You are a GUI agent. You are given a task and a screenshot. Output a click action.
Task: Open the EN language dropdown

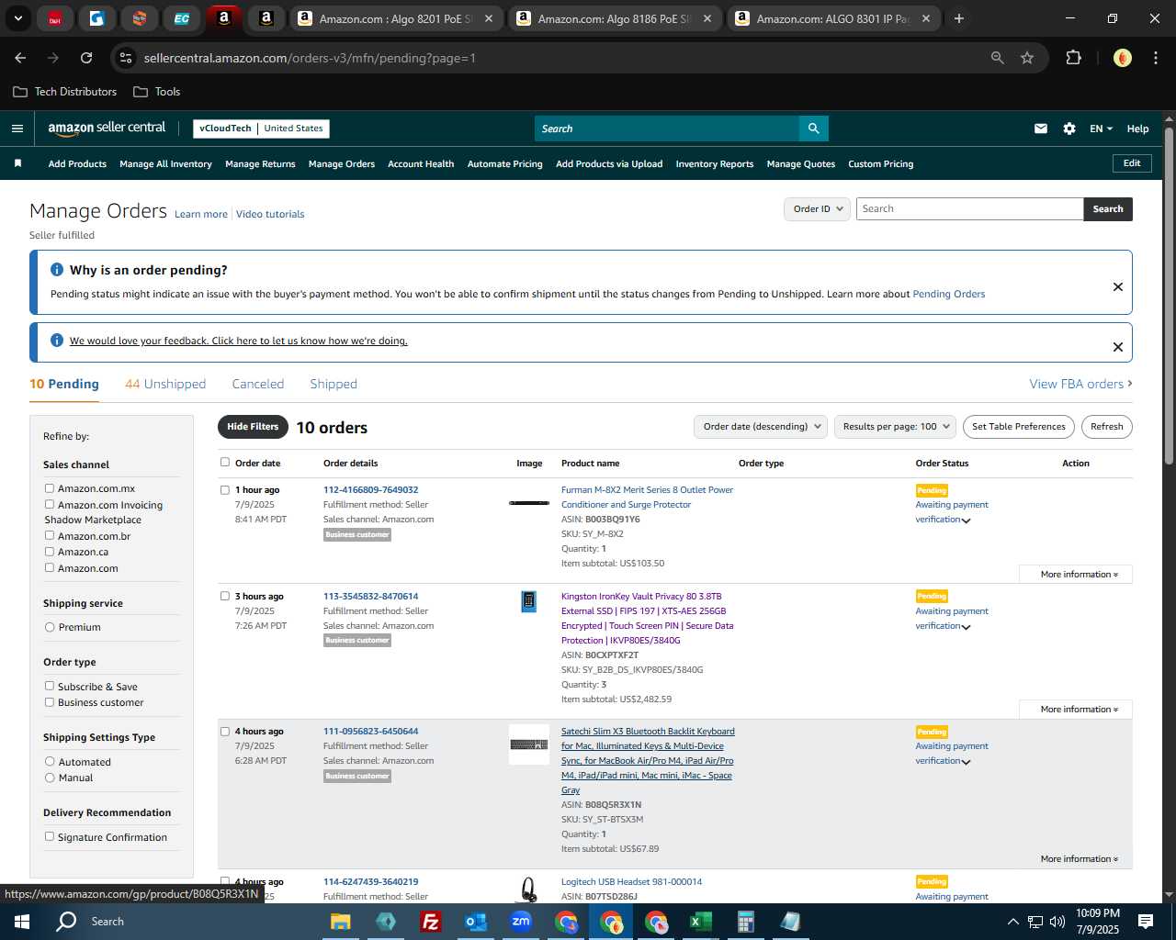1101,129
